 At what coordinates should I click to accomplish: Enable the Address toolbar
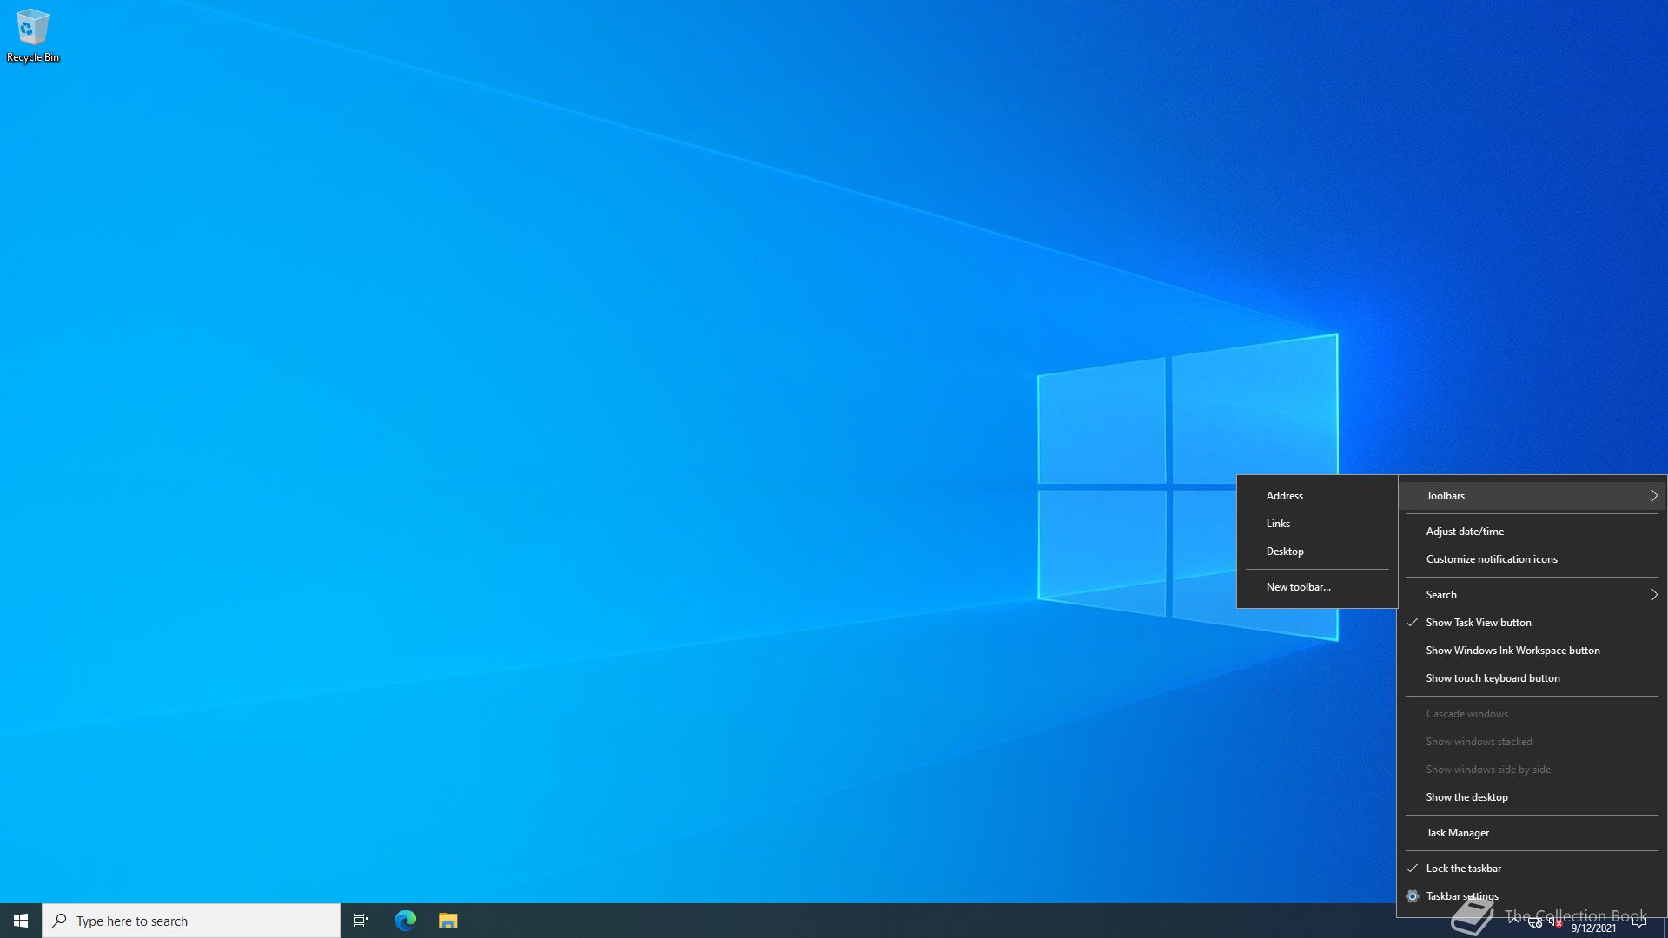pyautogui.click(x=1317, y=496)
